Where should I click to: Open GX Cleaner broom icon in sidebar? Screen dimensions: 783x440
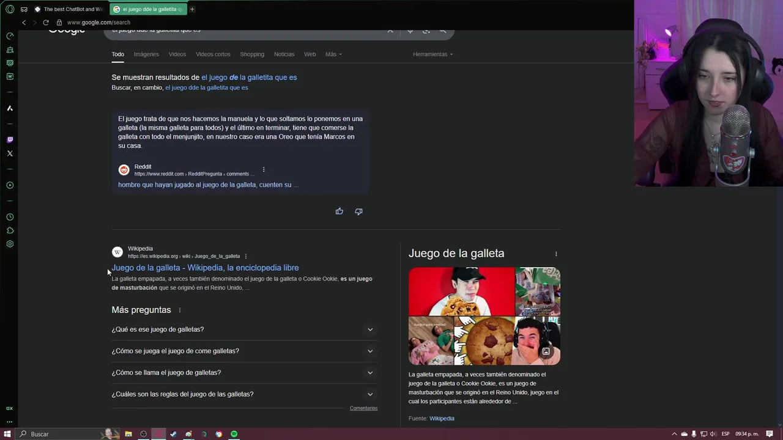pyautogui.click(x=10, y=50)
